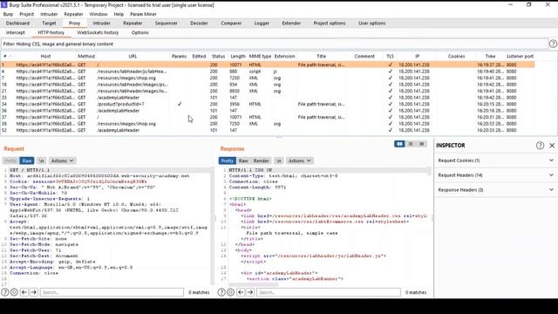558x314 pixels.
Task: Switch to the Extender tab
Action: 291,24
